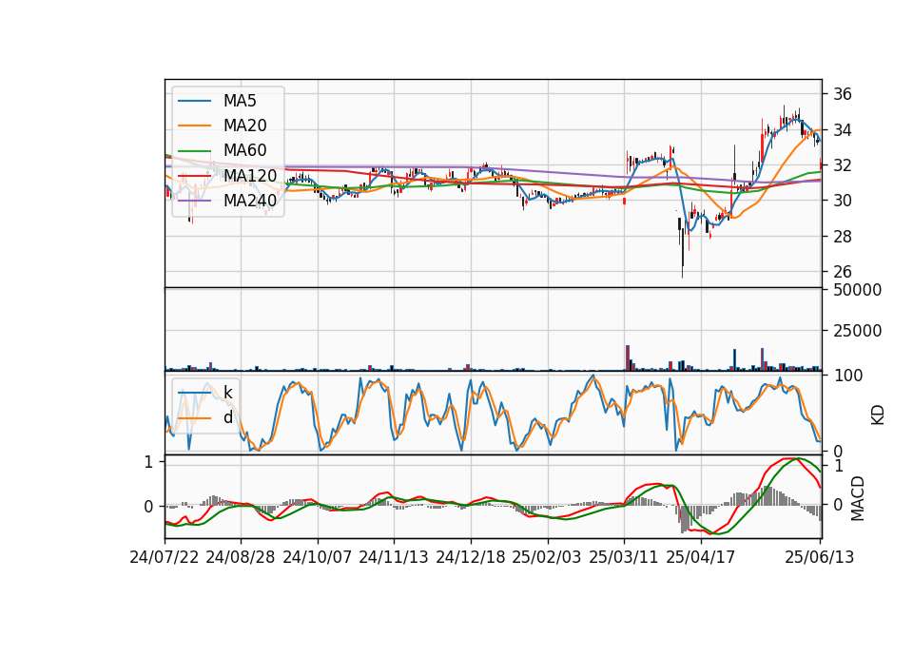This screenshot has width=913, height=656.
Task: Click the KD axis value 100
Action: tap(847, 376)
